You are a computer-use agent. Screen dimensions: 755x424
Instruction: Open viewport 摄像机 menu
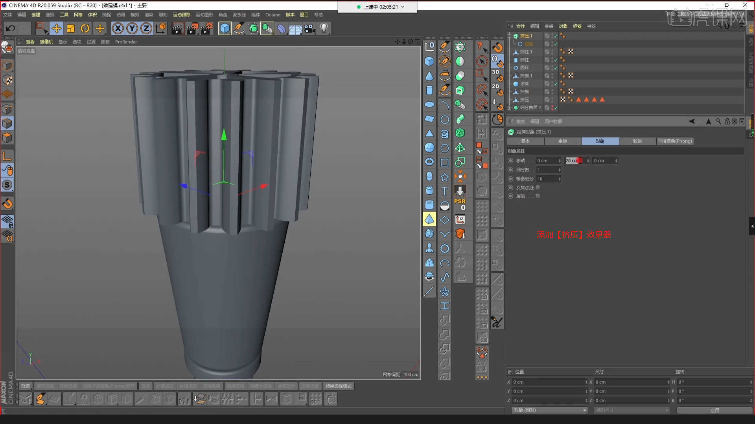(46, 42)
